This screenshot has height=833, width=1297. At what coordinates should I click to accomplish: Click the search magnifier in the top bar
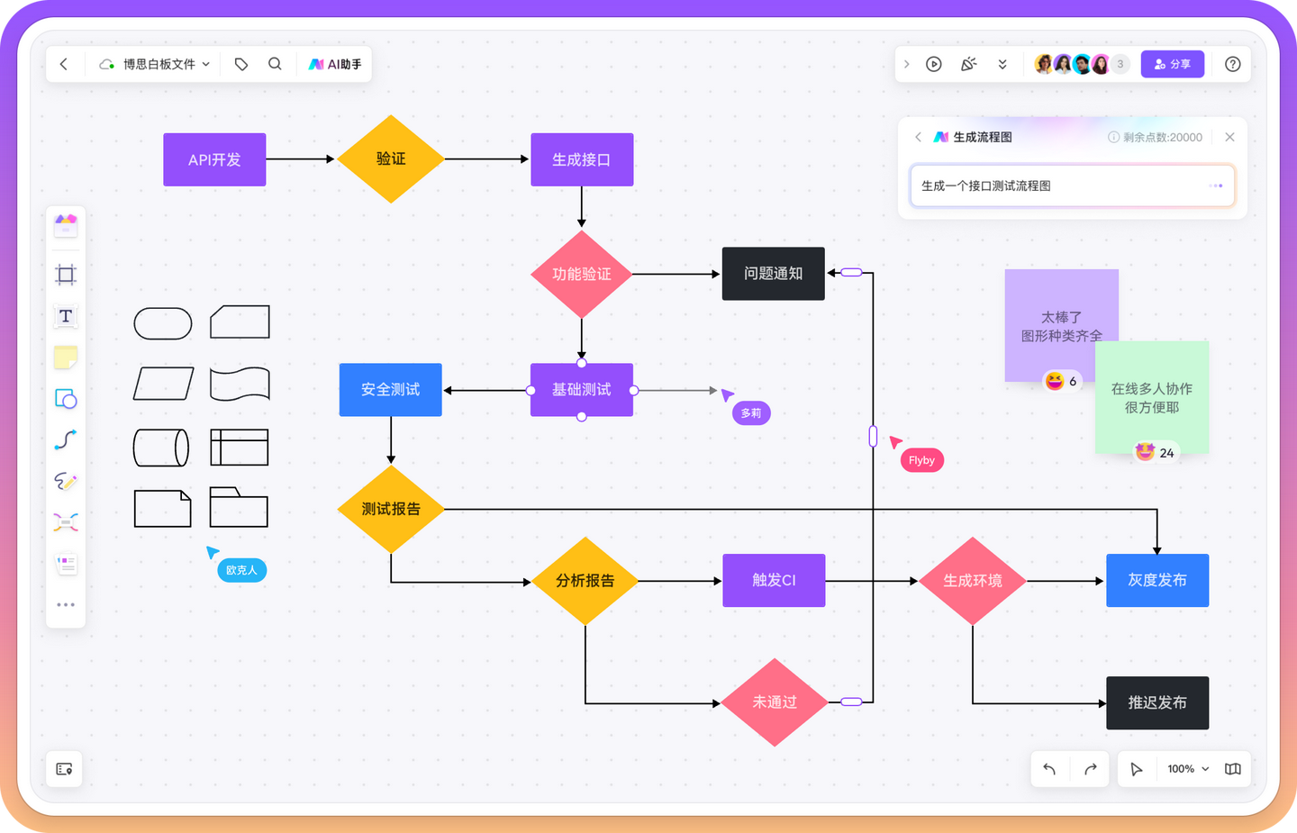(275, 64)
